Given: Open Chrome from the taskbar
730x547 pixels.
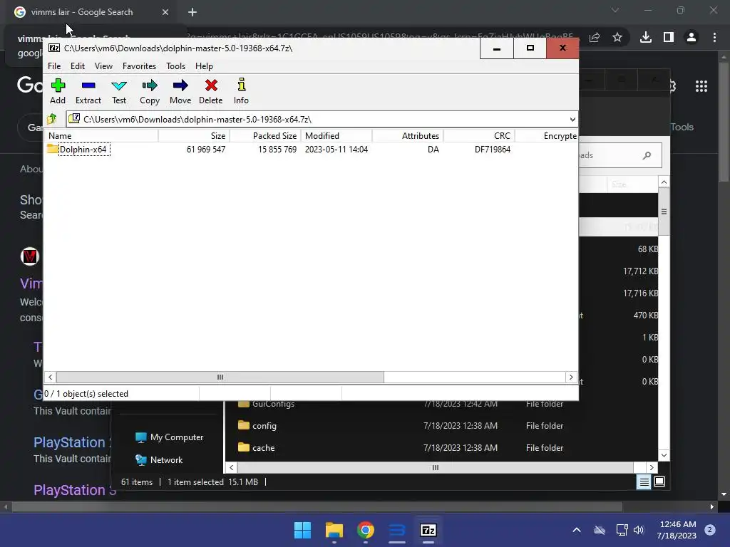Looking at the screenshot, I should click(x=366, y=530).
